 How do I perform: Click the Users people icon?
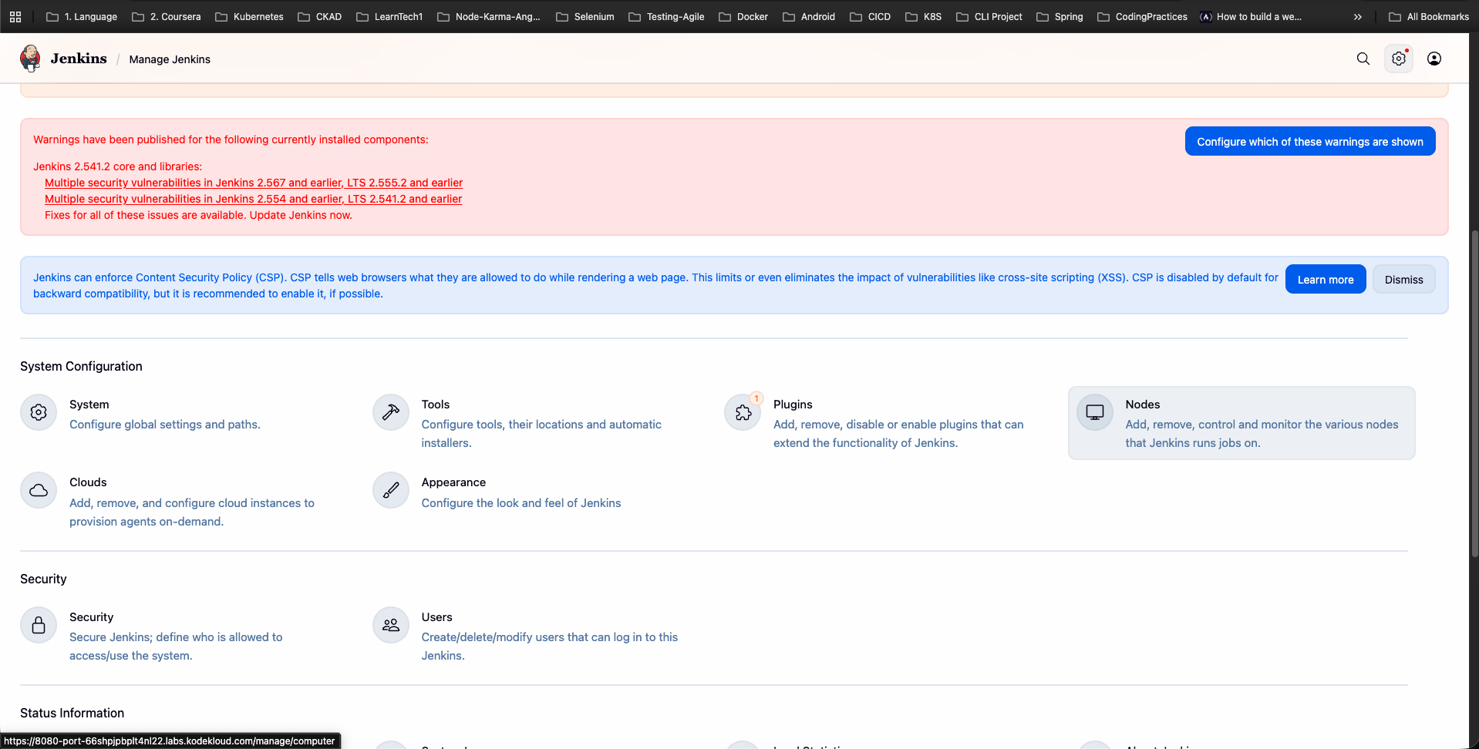point(391,625)
